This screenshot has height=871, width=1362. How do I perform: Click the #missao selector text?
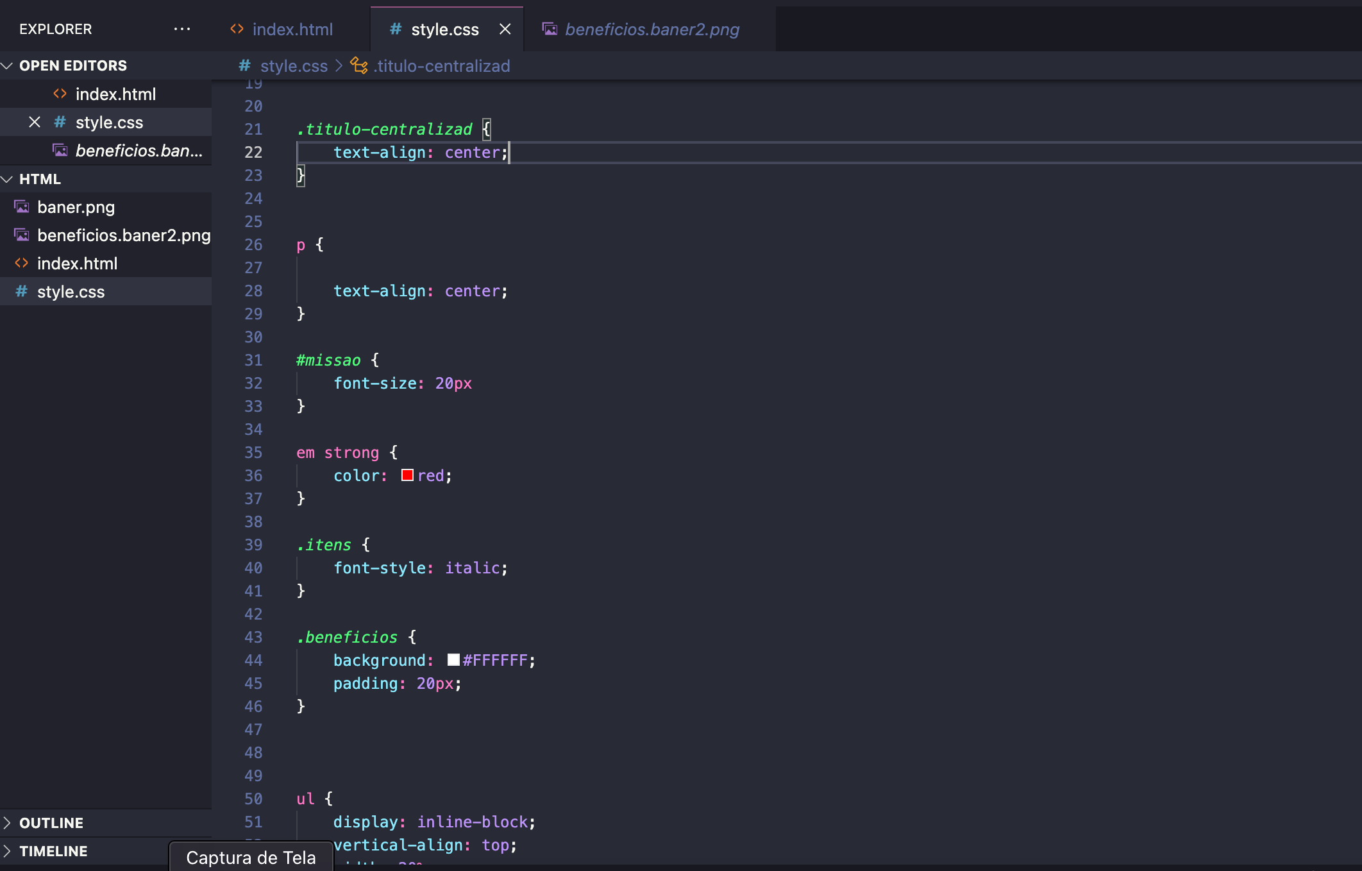tap(328, 360)
